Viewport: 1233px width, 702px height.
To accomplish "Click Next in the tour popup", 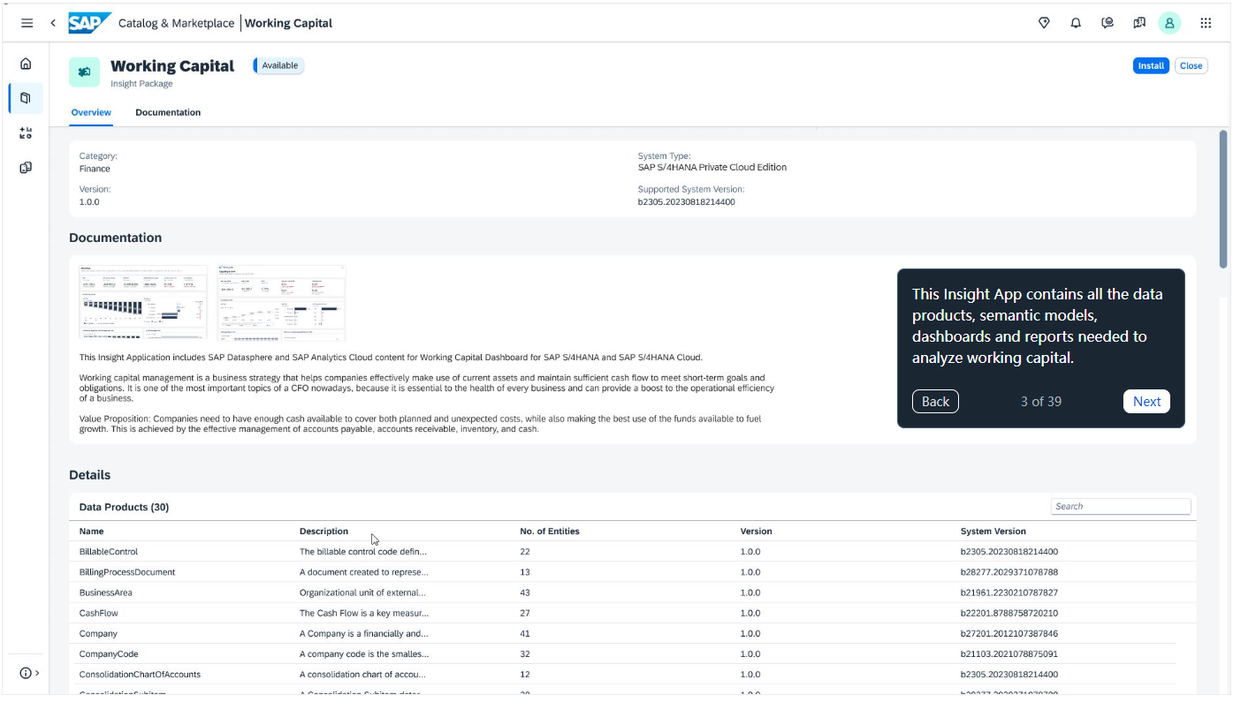I will [x=1146, y=401].
